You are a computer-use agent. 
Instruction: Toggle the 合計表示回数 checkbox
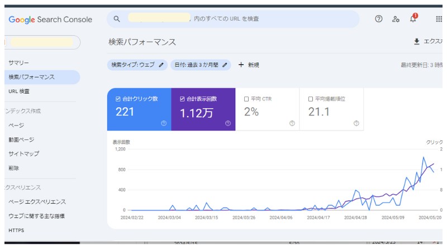click(182, 99)
